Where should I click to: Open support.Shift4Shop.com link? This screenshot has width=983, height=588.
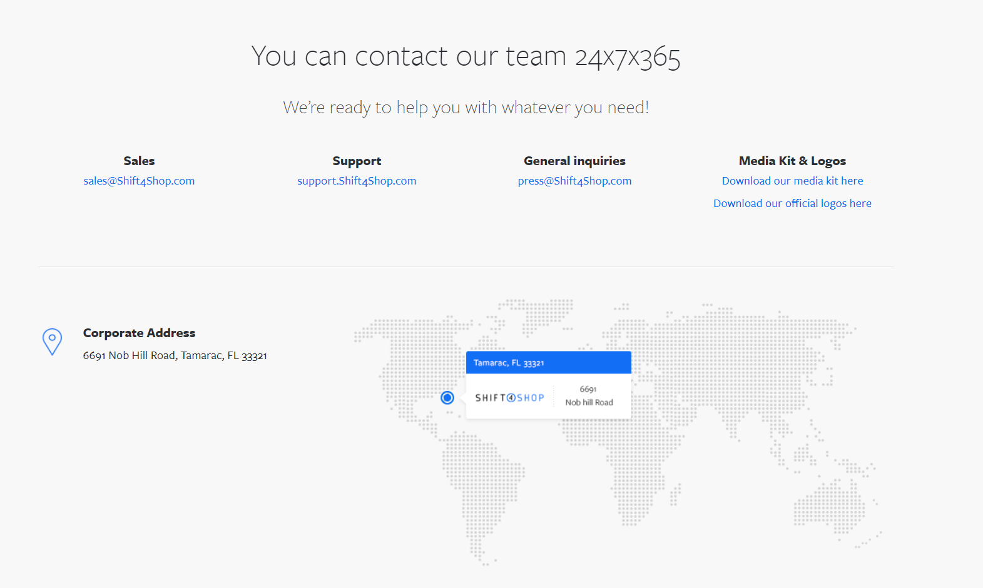tap(357, 181)
